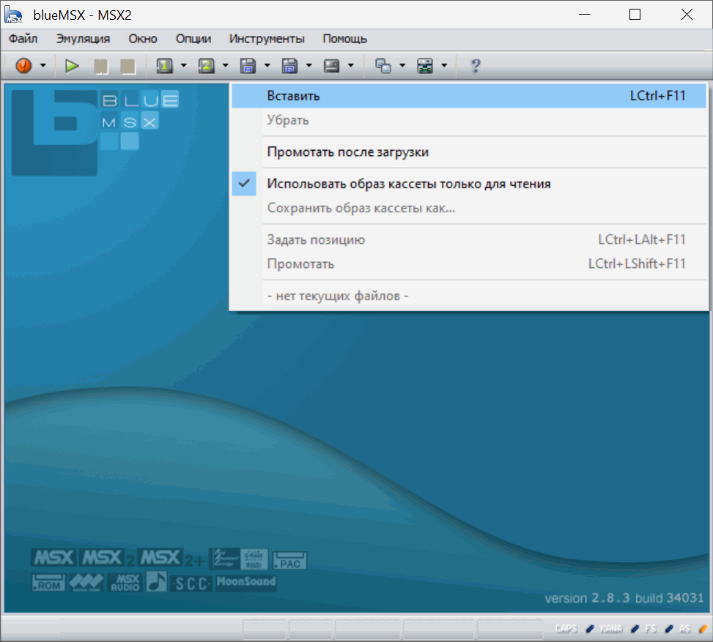Click the нет текущих файлов entry
Image resolution: width=713 pixels, height=642 pixels.
[x=469, y=296]
